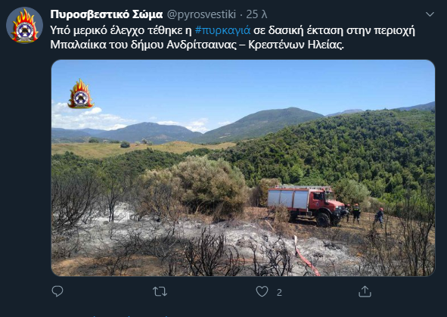Open the @pyrosvestiki handle link
Screen dimensions: 447x317
point(201,14)
